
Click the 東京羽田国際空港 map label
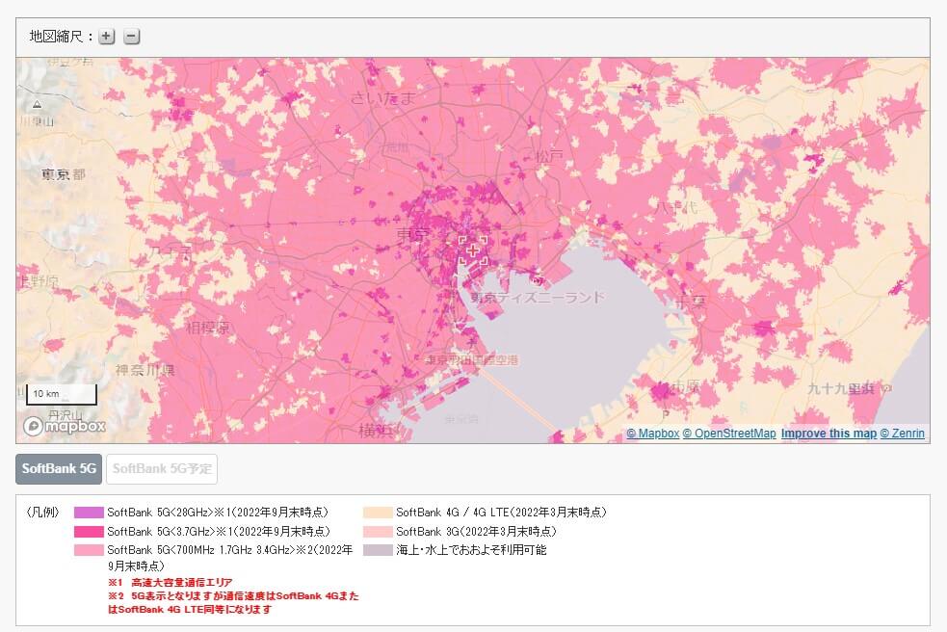[x=472, y=360]
